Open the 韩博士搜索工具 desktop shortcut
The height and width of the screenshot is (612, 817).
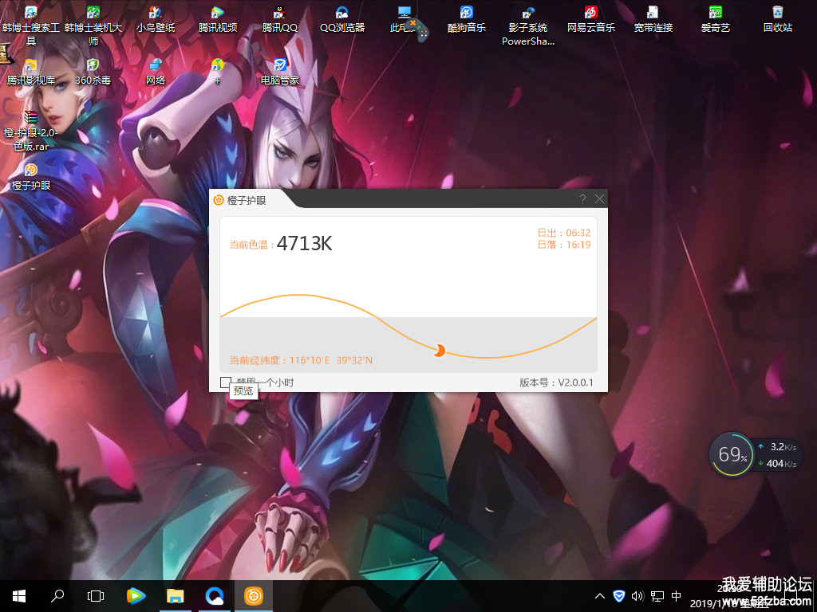(31, 25)
